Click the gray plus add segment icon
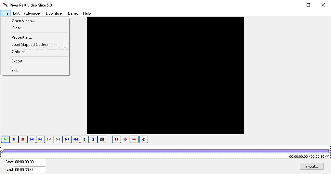The width and height of the screenshot is (331, 174). click(x=125, y=140)
